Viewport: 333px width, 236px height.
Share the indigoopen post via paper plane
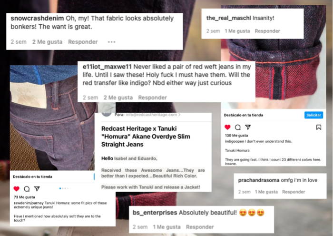(248, 127)
